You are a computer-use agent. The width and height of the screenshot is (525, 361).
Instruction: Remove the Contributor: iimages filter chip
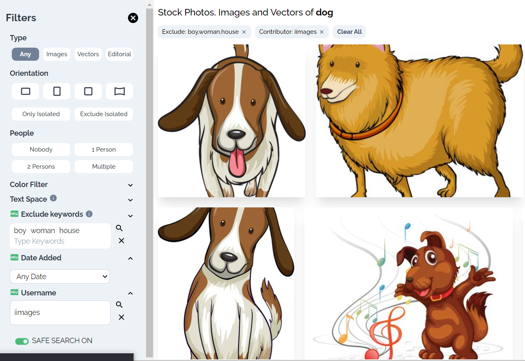322,32
